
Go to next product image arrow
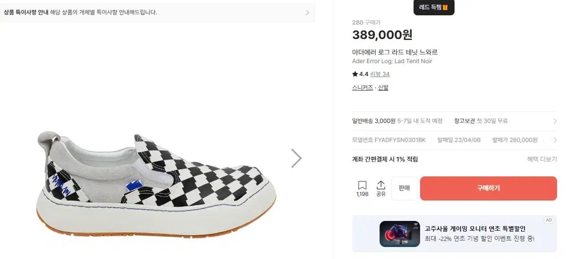[296, 158]
